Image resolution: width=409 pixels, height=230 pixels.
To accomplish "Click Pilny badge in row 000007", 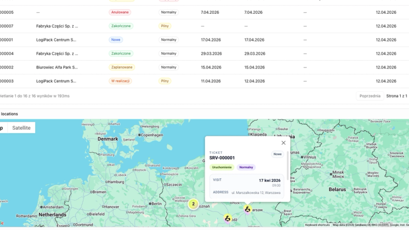I will point(165,26).
